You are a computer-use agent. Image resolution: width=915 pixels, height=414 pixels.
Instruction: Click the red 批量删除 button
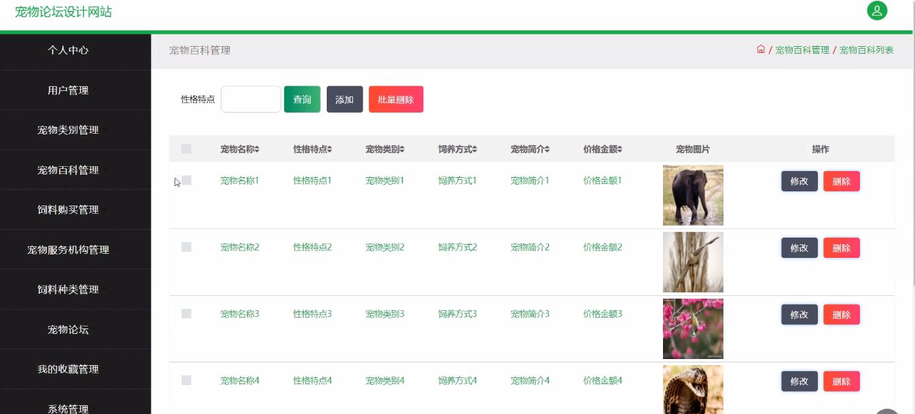pyautogui.click(x=396, y=99)
